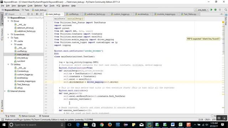Collapse the Driver folder
The image size is (228, 128).
(8, 21)
